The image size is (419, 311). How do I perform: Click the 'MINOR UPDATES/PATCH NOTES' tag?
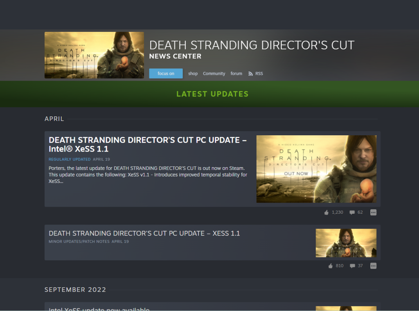point(79,242)
